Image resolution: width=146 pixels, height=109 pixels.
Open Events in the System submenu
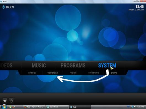(114, 73)
